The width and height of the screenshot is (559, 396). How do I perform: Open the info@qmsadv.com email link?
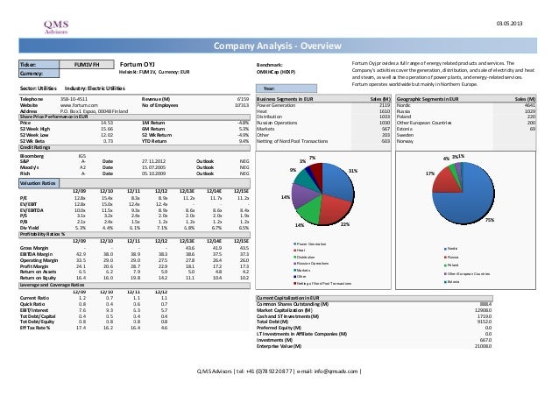(x=336, y=371)
